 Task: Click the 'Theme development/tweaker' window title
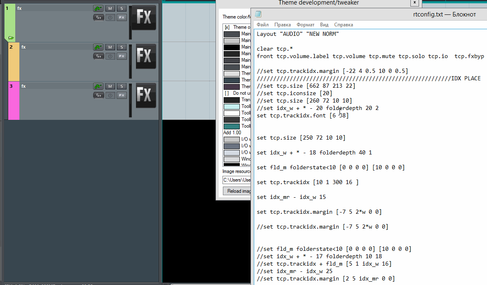click(318, 3)
